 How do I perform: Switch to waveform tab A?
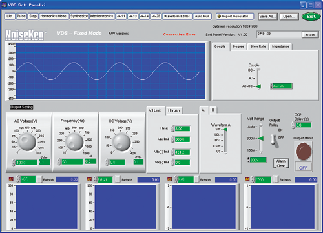203,110
